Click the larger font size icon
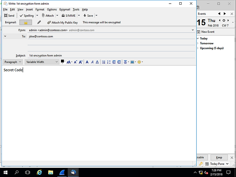 [81, 62]
